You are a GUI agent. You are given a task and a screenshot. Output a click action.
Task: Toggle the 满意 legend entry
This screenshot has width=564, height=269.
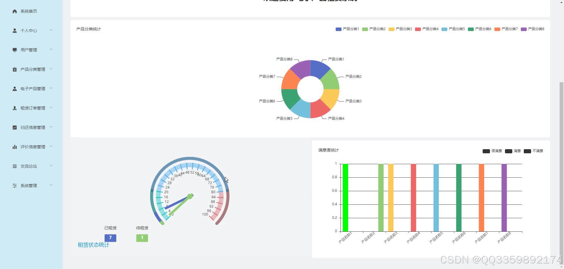(513, 151)
